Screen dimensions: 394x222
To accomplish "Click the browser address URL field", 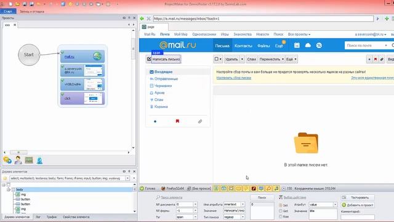I will pyautogui.click(x=263, y=18).
